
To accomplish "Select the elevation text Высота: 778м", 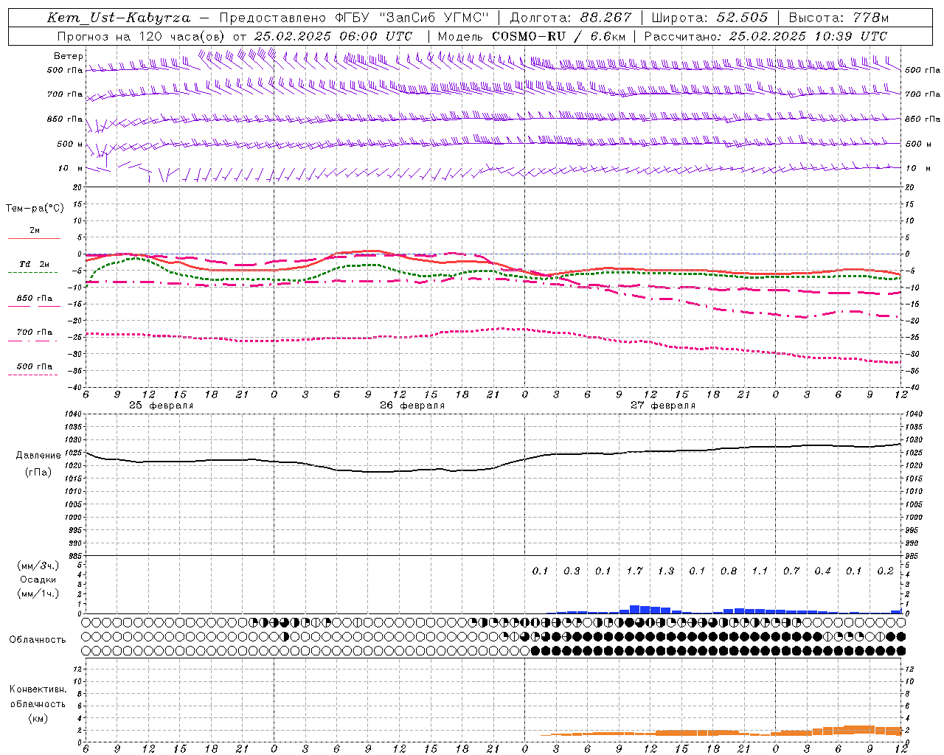I will tap(839, 18).
